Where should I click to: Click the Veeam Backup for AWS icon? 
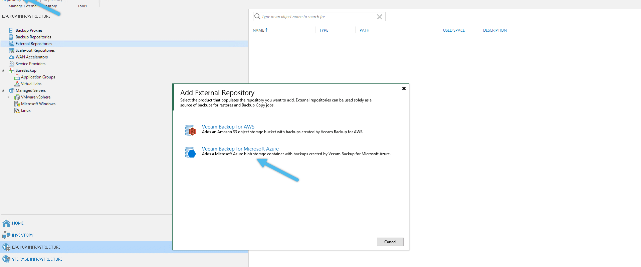190,130
